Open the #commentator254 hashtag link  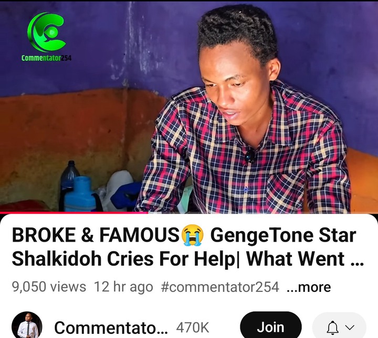(220, 287)
